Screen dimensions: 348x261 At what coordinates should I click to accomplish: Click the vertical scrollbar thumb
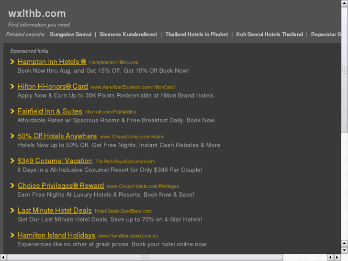(x=345, y=70)
